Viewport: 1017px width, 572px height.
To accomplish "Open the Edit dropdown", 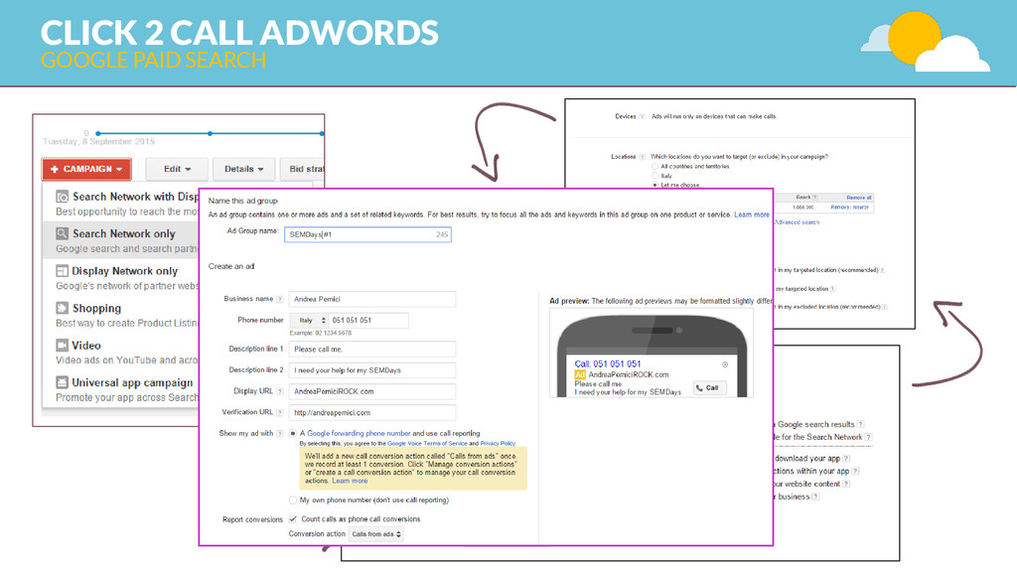I will click(177, 169).
